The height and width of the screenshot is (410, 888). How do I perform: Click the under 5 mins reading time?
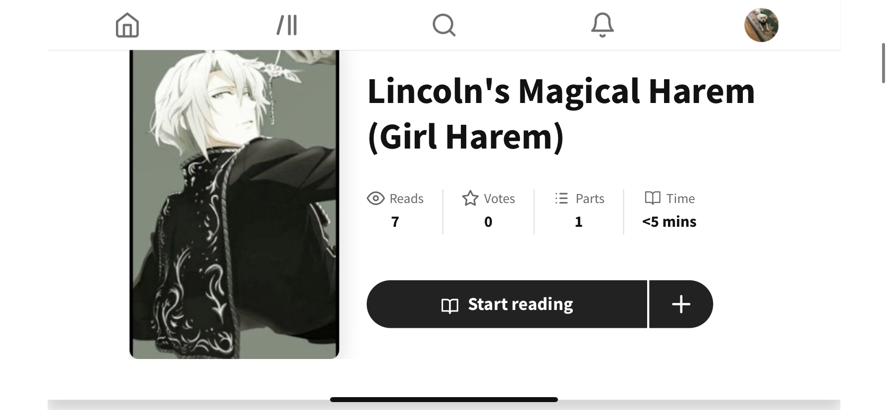click(x=669, y=222)
